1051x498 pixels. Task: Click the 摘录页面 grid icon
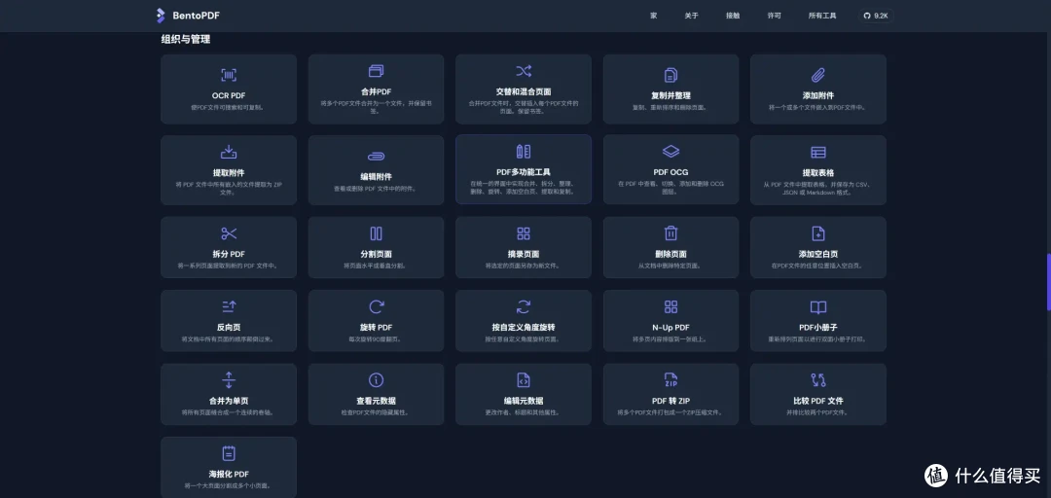(524, 233)
